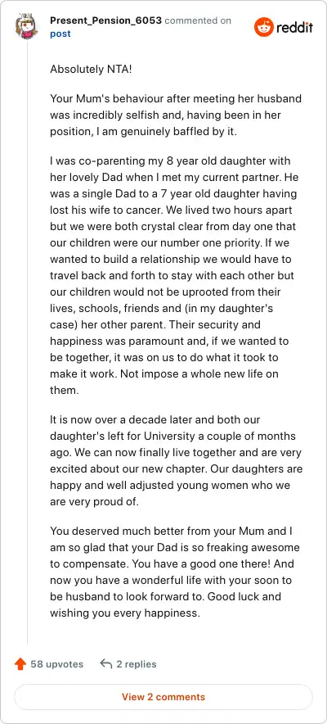Click paragraph starting "It is now over"
This screenshot has height=724, width=327.
tap(176, 461)
